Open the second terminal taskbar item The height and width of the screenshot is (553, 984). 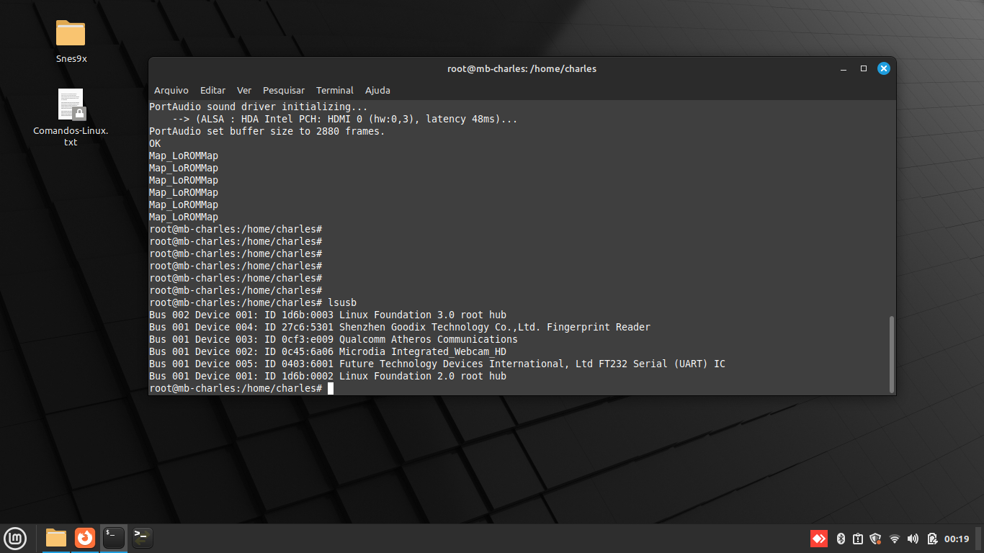[143, 538]
